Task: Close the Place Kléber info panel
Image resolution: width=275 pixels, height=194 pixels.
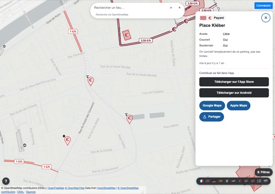Action: pyautogui.click(x=266, y=17)
